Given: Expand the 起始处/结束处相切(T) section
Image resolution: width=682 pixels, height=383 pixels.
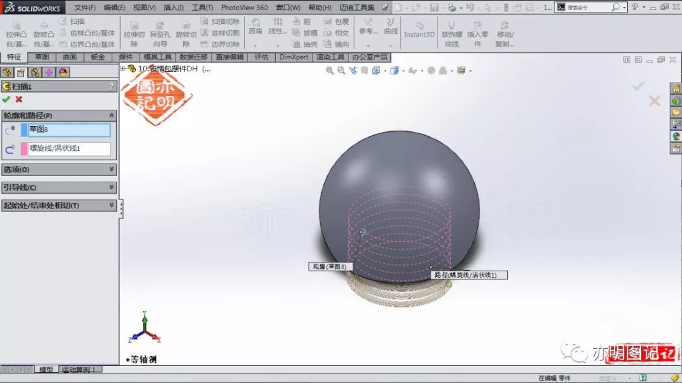Looking at the screenshot, I should (x=111, y=205).
